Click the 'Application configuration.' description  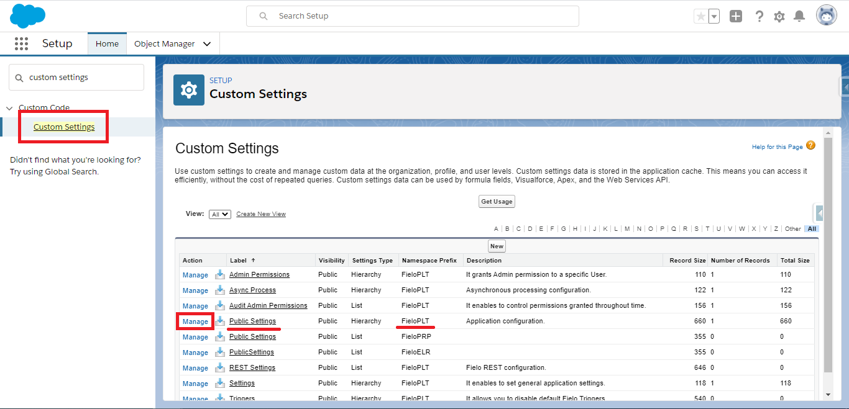point(505,321)
